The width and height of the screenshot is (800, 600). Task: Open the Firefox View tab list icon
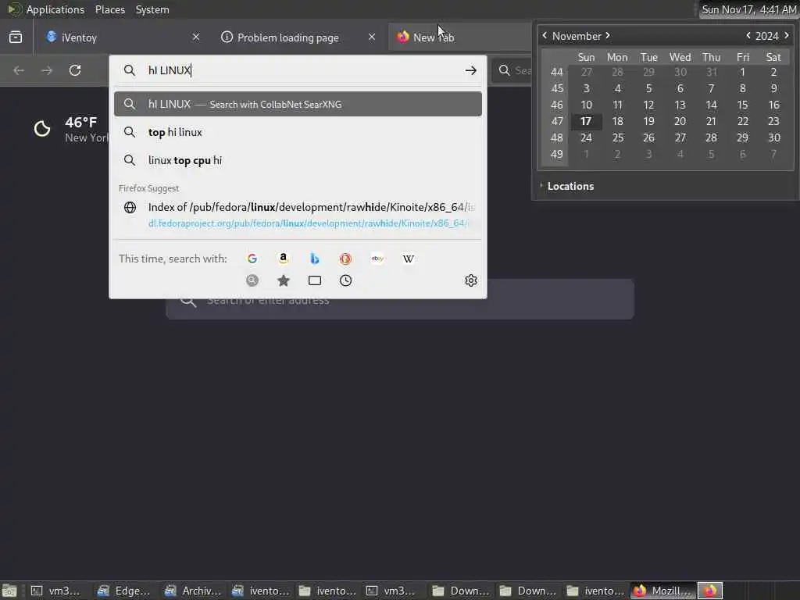[x=16, y=37]
